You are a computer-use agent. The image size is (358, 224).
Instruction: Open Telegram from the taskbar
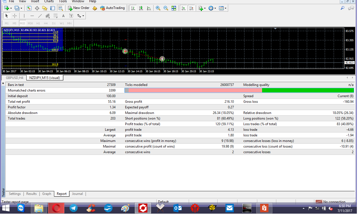74,208
